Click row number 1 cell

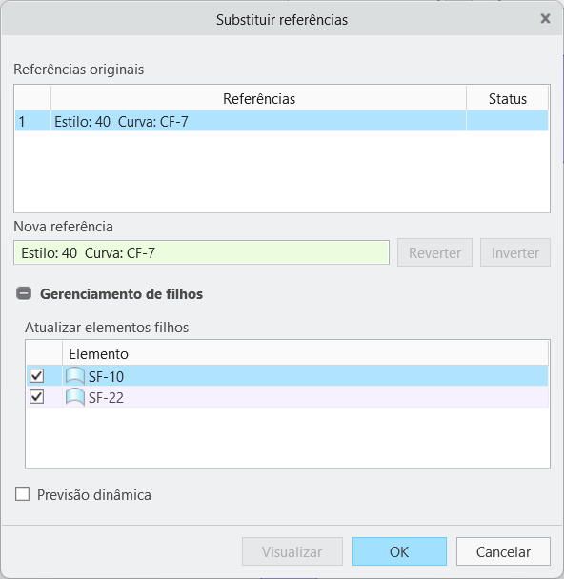click(x=32, y=121)
